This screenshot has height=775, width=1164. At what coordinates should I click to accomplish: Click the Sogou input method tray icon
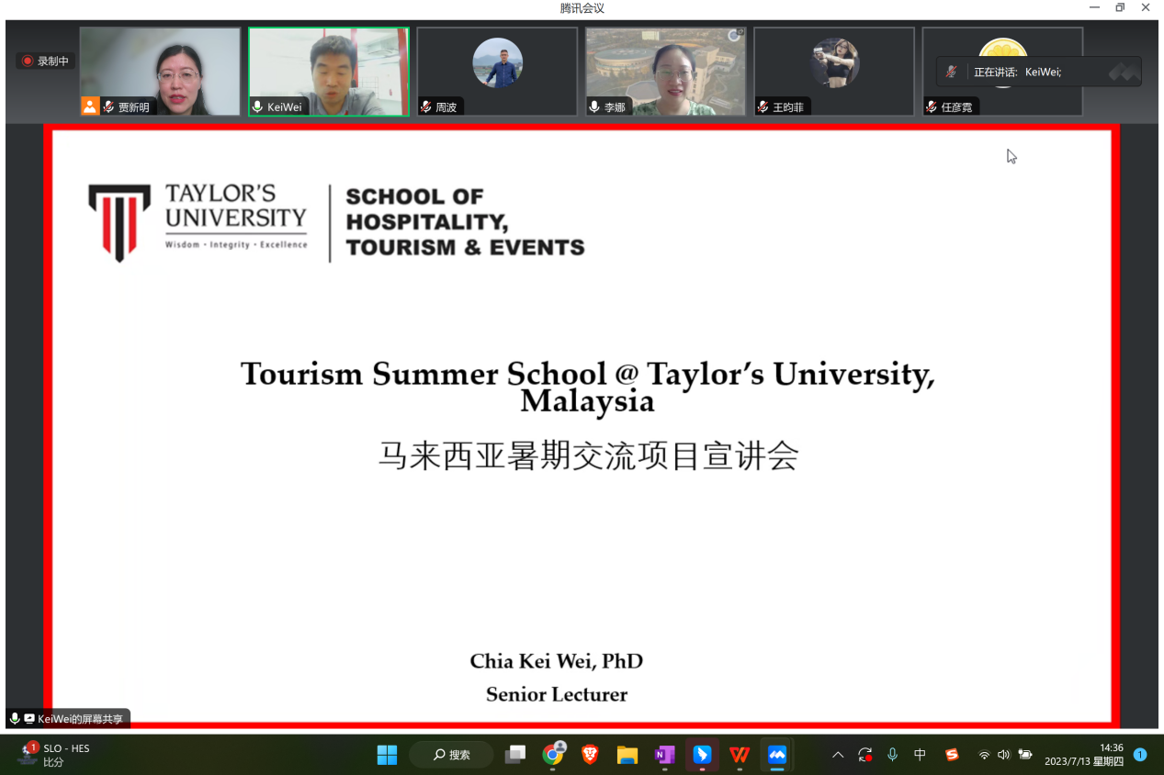[952, 755]
